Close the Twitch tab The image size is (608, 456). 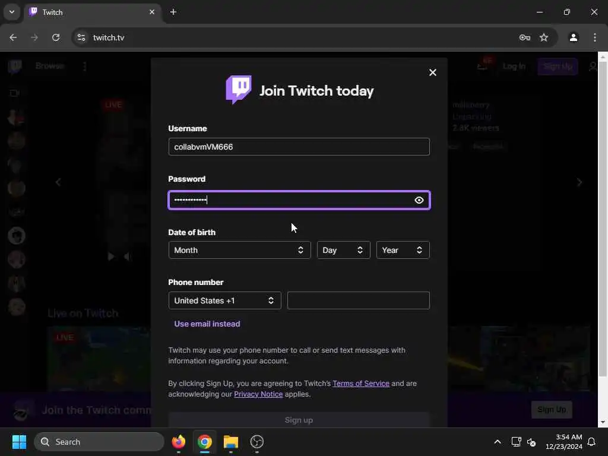tap(152, 12)
